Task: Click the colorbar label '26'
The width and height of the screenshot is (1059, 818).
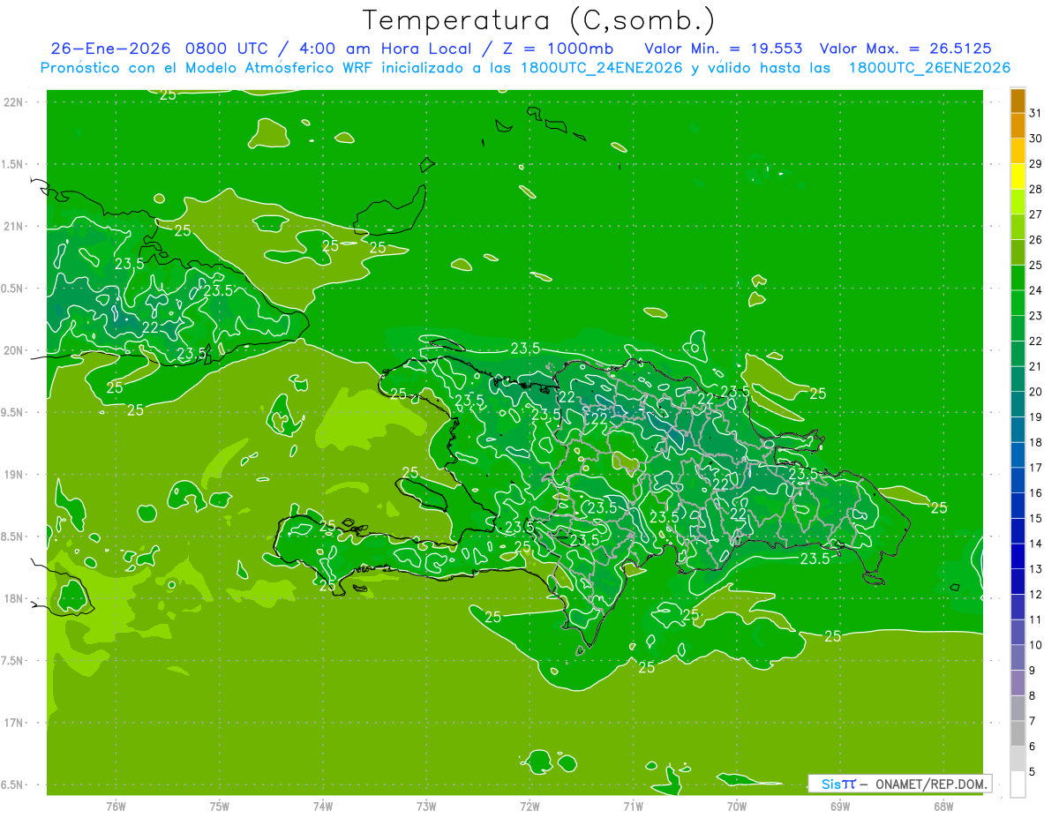Action: (1035, 239)
